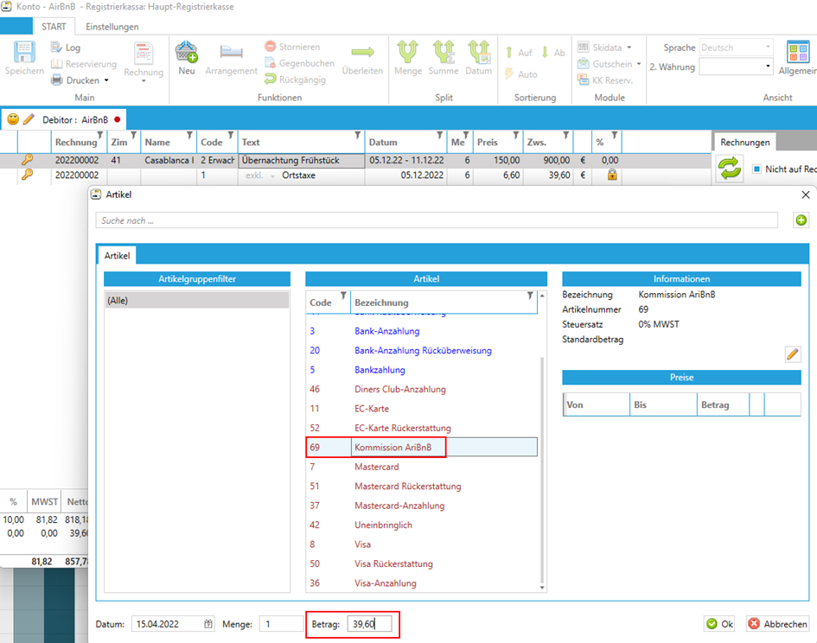Image resolution: width=817 pixels, height=643 pixels.
Task: Click the pencil edit icon in Informationen
Action: 792,354
